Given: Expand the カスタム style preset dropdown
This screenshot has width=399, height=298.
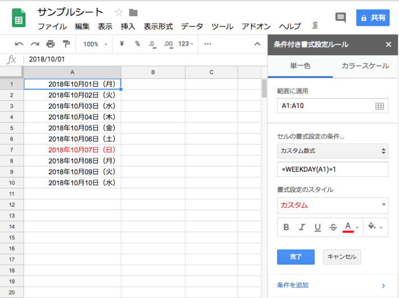Looking at the screenshot, I should tap(333, 205).
